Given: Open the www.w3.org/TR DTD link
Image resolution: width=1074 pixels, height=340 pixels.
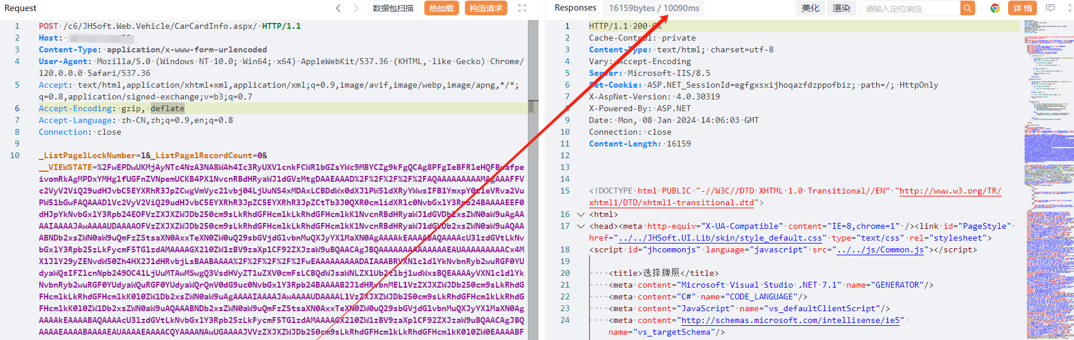Looking at the screenshot, I should [x=950, y=191].
